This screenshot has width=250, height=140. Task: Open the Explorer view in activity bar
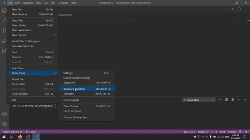[x=4, y=10]
